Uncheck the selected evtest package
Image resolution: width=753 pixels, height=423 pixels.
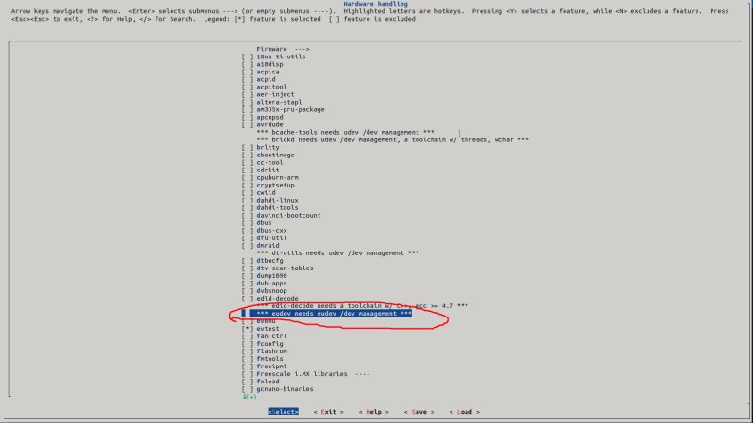(x=247, y=329)
